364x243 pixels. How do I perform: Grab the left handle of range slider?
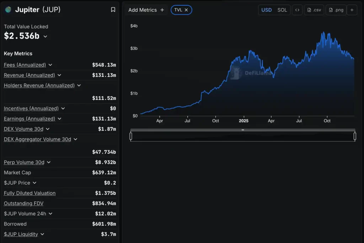[131, 136]
